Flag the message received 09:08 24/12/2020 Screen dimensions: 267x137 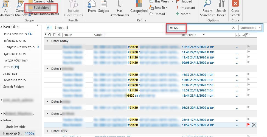click(x=248, y=62)
